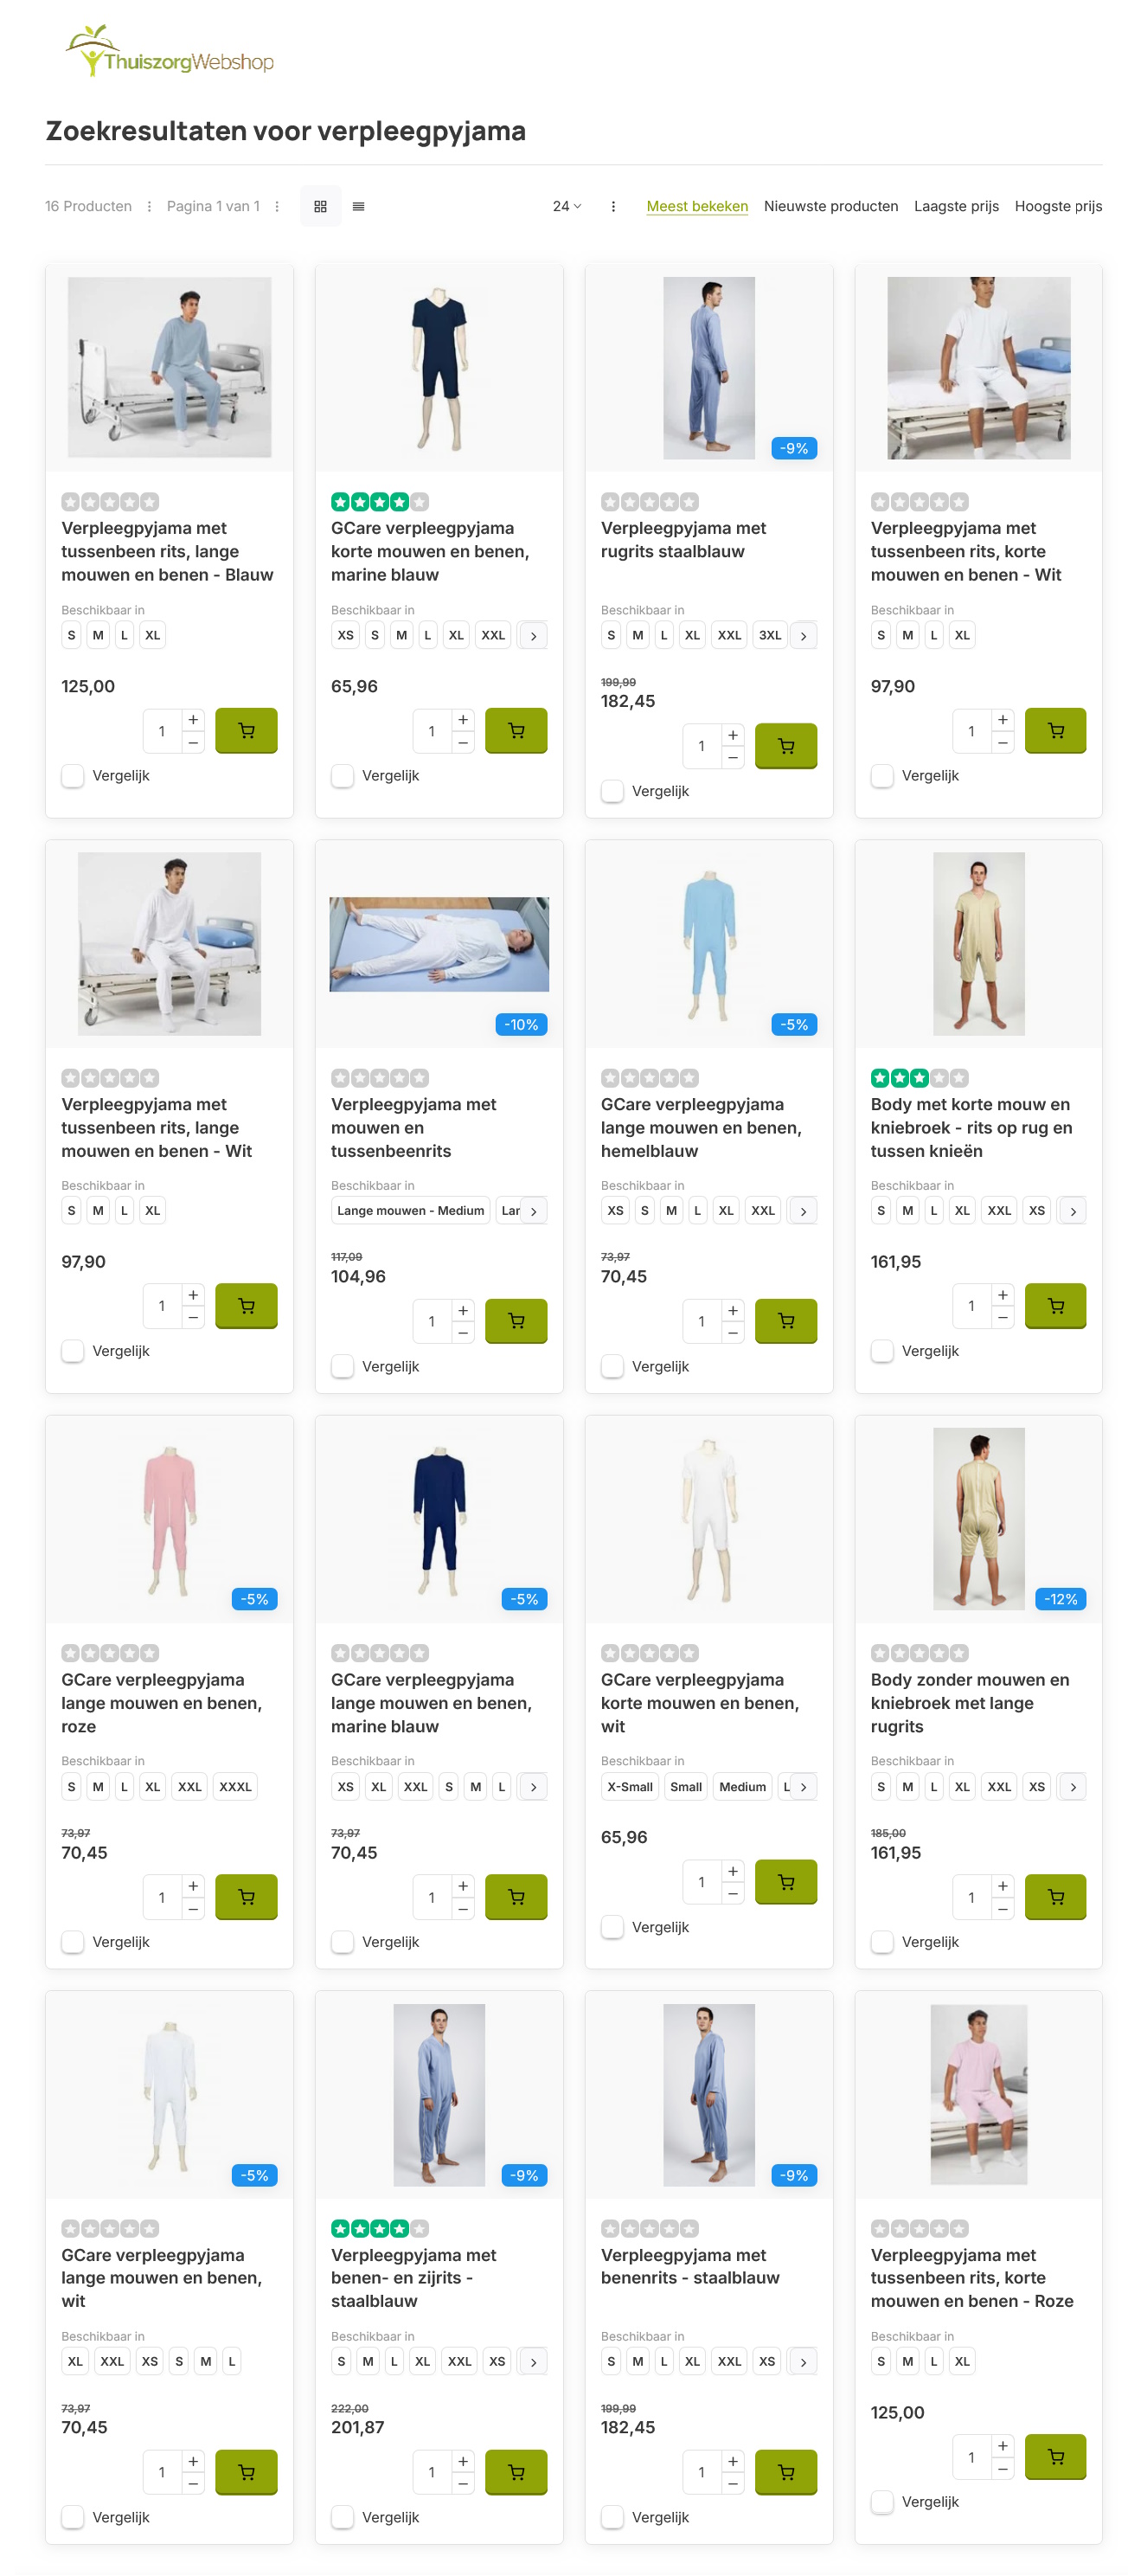This screenshot has width=1128, height=2576.
Task: Select size XXL for Verpleegpyjama met rugrits staalblauw
Action: 729,635
